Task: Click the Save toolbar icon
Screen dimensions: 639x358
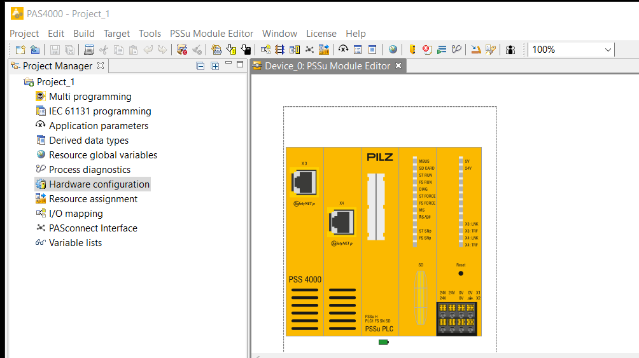Action: [x=55, y=50]
